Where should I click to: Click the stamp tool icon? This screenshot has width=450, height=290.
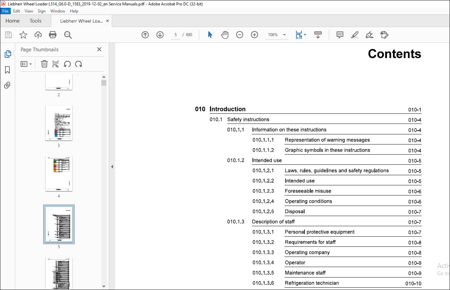point(384,35)
